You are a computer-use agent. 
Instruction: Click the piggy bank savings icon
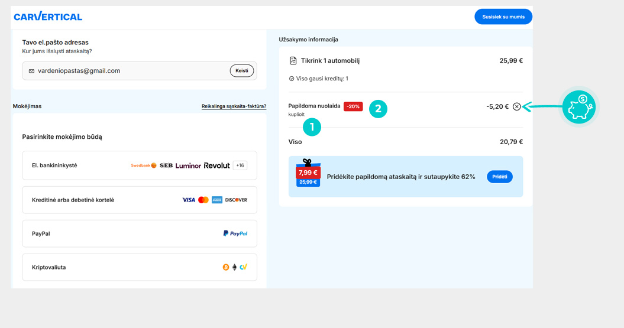[x=578, y=108]
